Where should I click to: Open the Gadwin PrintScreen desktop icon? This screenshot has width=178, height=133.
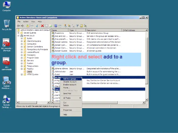coord(6,81)
